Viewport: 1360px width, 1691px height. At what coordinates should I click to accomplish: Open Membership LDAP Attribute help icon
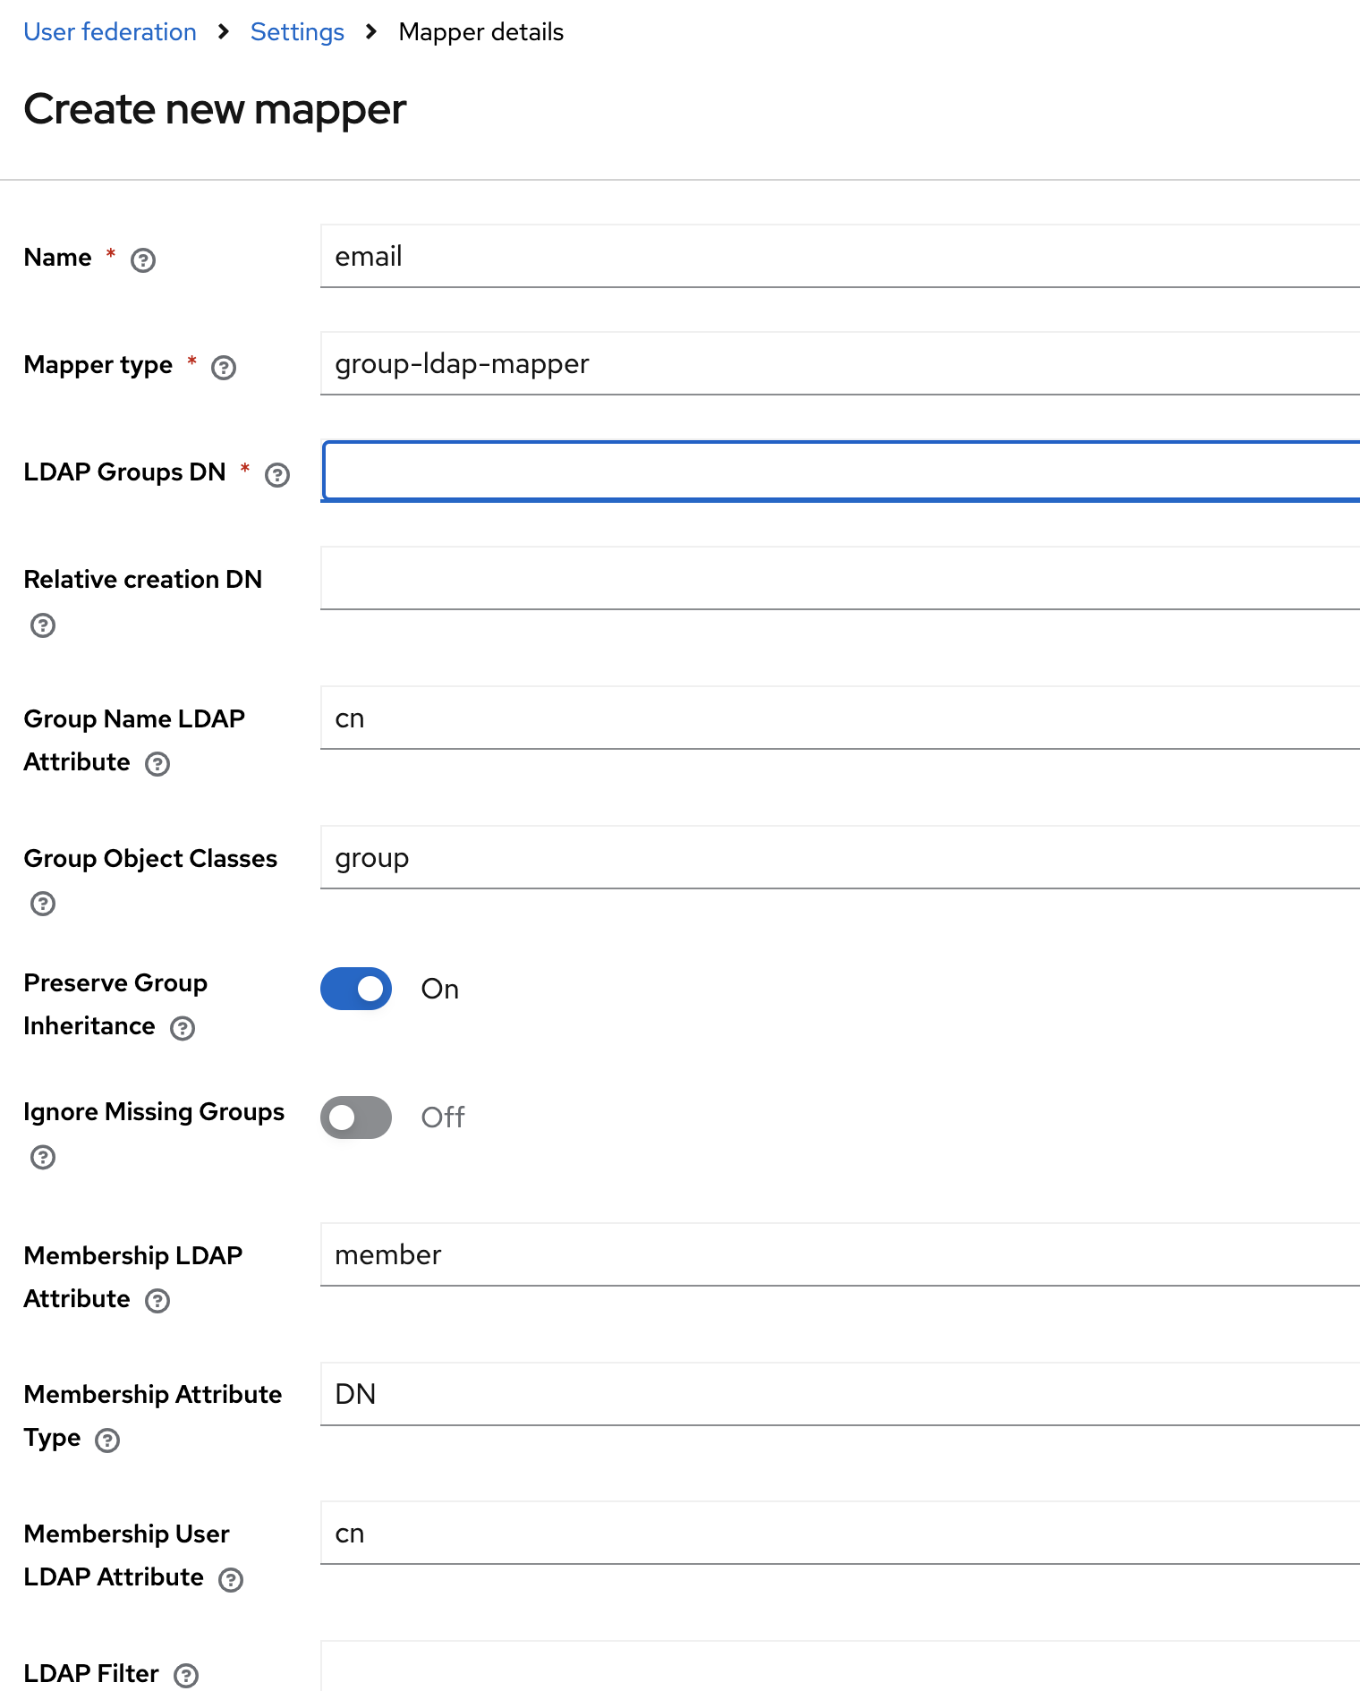pos(157,1301)
